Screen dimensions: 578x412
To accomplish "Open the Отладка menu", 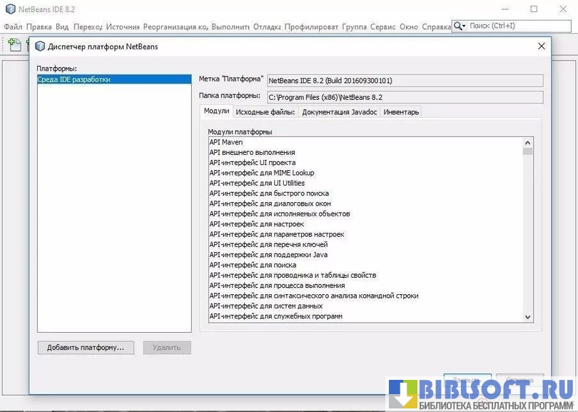I will tap(266, 26).
